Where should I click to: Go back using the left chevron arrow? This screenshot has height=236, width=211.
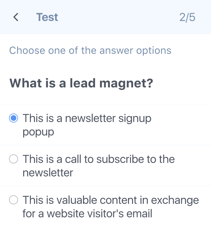pyautogui.click(x=16, y=17)
